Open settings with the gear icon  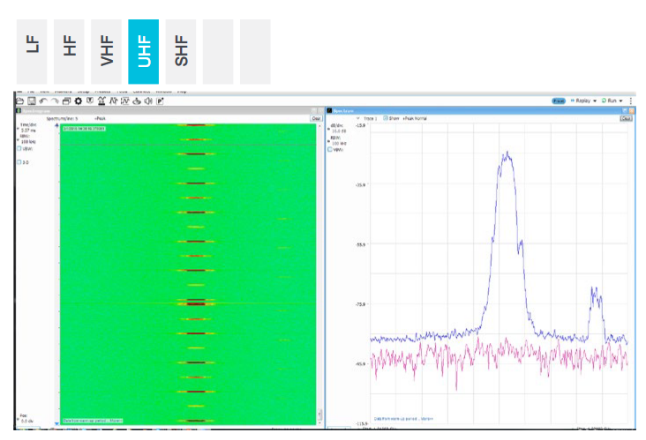click(78, 101)
